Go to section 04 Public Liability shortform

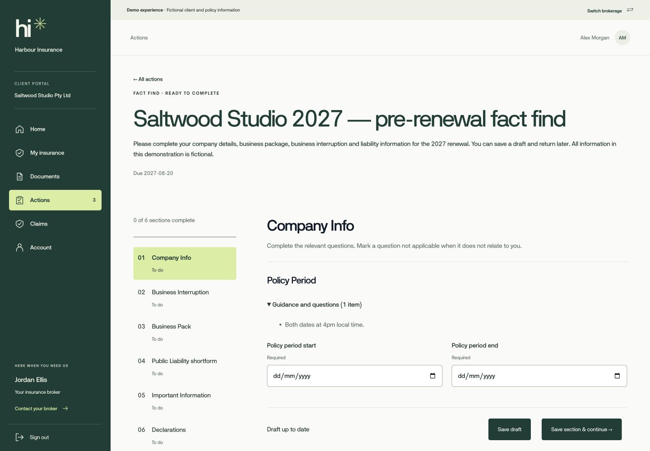(x=185, y=367)
